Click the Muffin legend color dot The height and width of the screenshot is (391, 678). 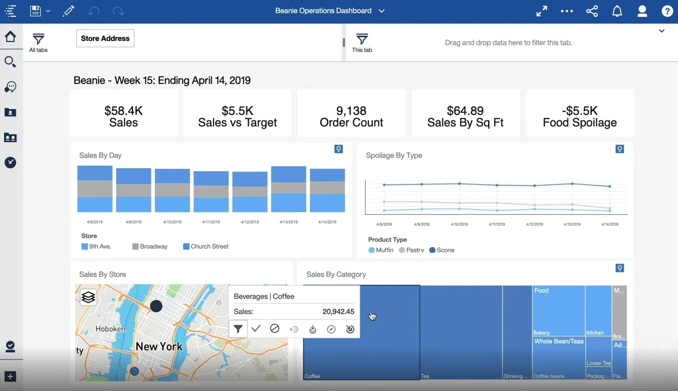[x=371, y=250]
